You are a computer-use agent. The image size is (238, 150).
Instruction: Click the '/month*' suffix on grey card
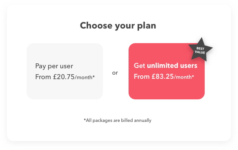coord(85,77)
